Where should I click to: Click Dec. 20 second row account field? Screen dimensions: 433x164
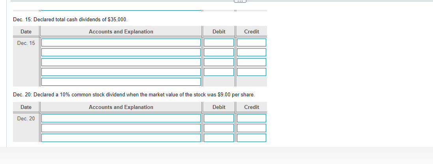tap(121, 128)
